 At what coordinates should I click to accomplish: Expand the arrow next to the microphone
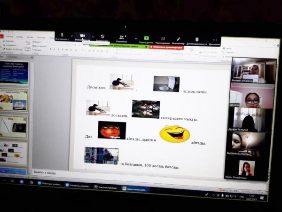pos(71,36)
